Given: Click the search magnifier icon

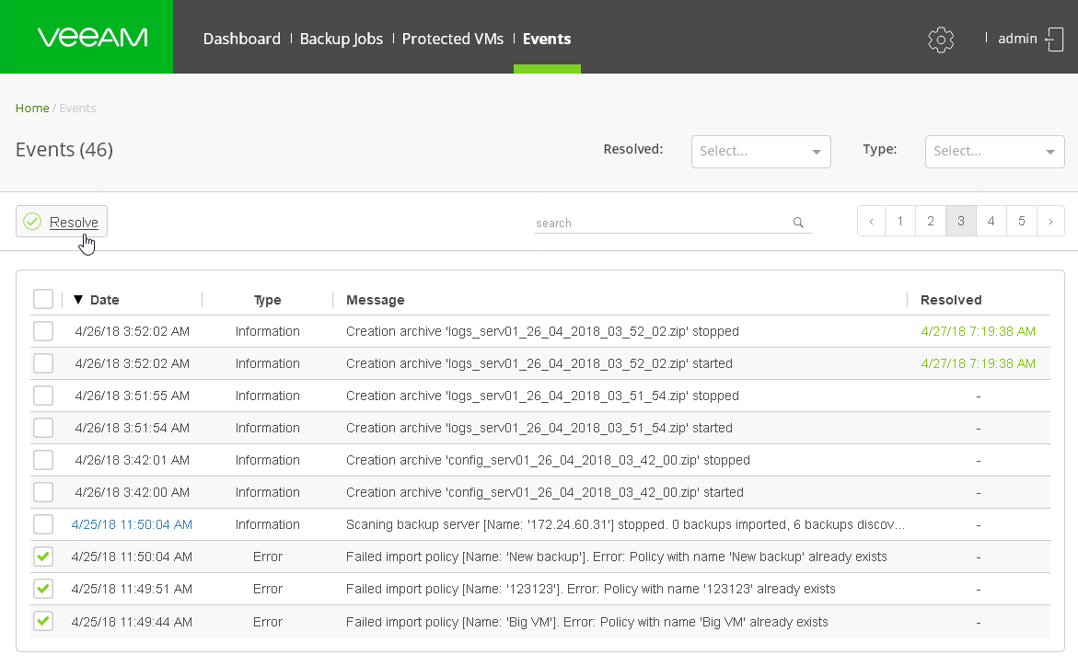Looking at the screenshot, I should coord(798,223).
